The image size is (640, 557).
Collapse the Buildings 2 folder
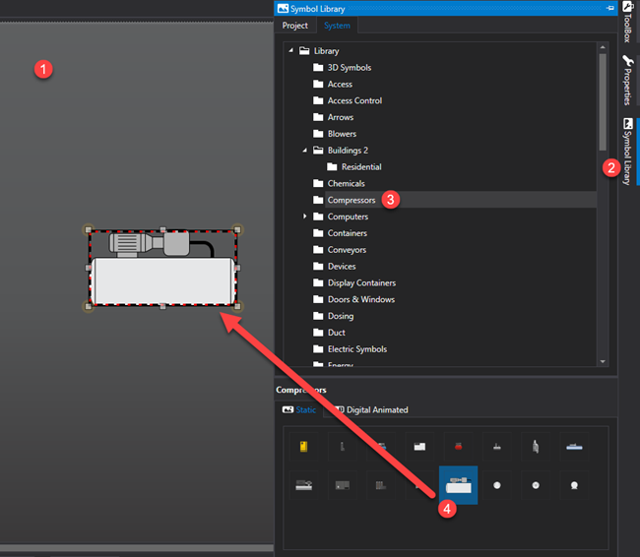(304, 151)
